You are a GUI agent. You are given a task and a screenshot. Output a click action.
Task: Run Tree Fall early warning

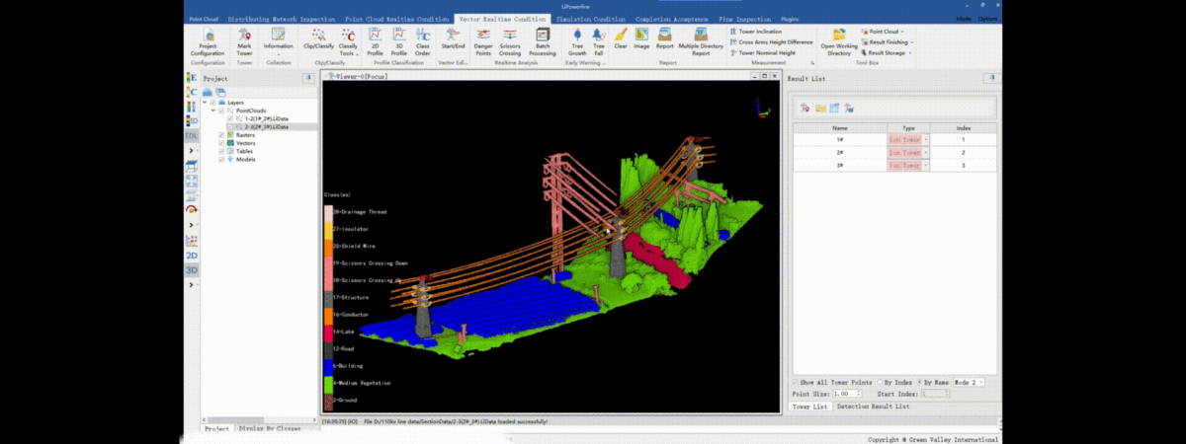598,42
